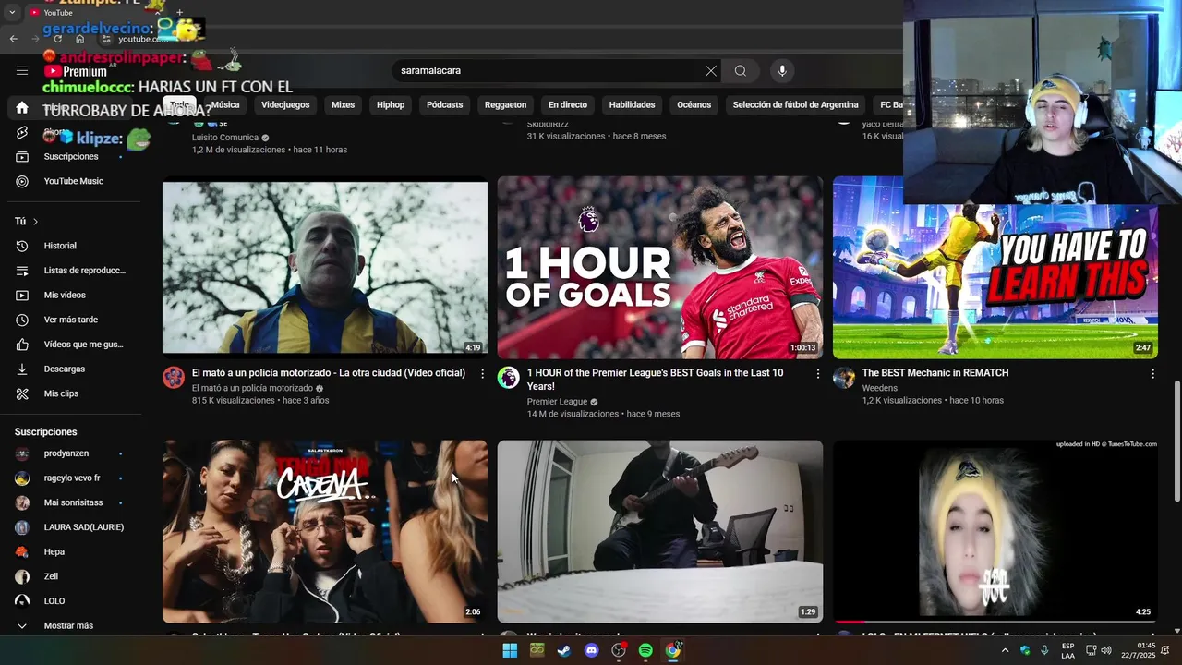Open 1 HOUR OF GOALS video thumbnail
1182x665 pixels.
tap(660, 268)
